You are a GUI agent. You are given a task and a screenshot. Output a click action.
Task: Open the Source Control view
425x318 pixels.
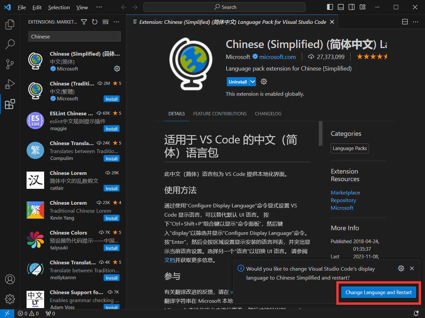coord(10,64)
